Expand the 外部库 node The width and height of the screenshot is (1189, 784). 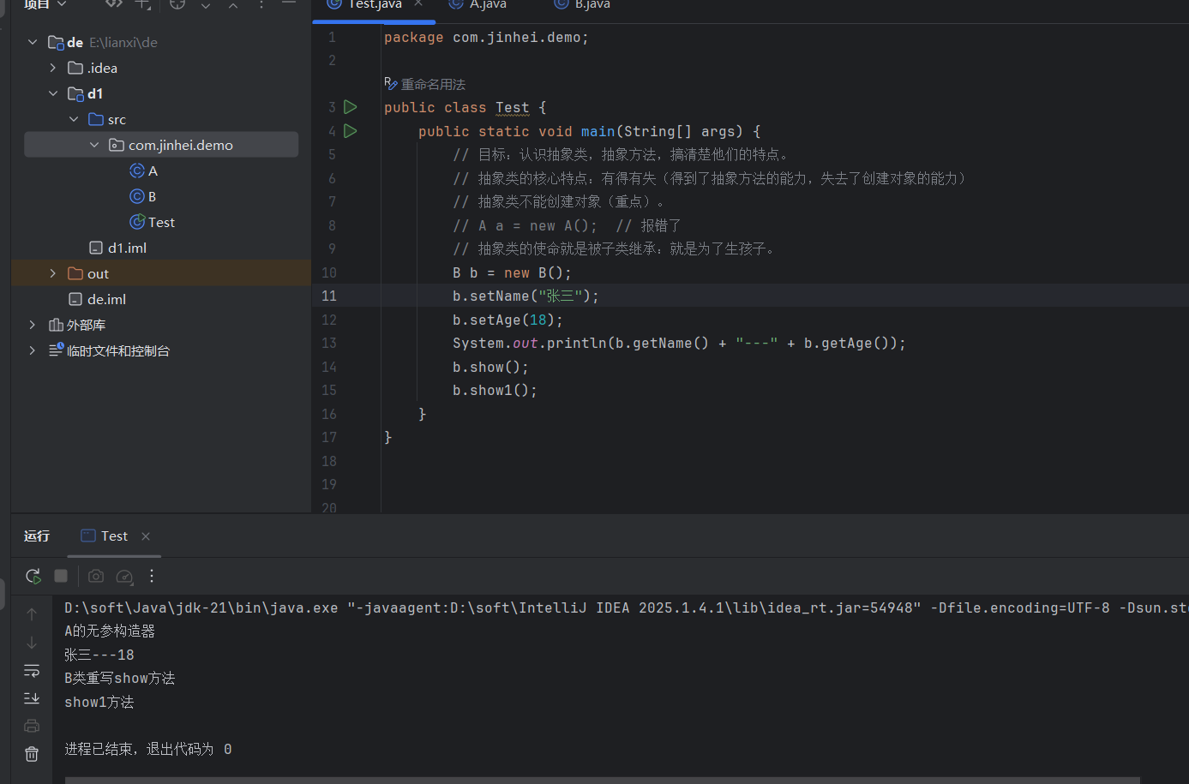pos(33,325)
